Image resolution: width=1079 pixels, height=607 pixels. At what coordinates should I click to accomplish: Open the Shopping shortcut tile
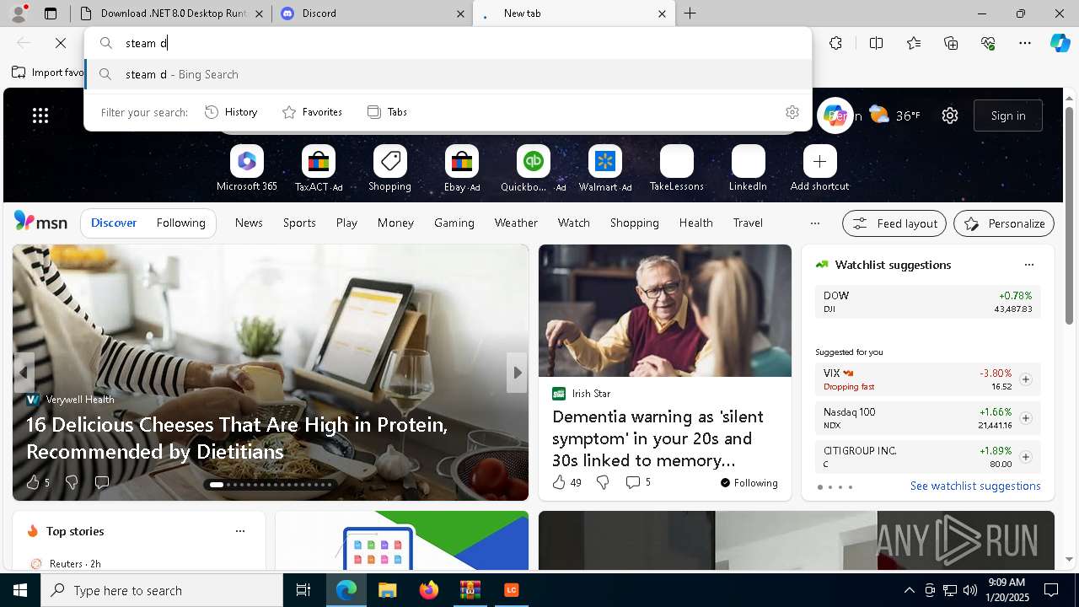pos(389,168)
